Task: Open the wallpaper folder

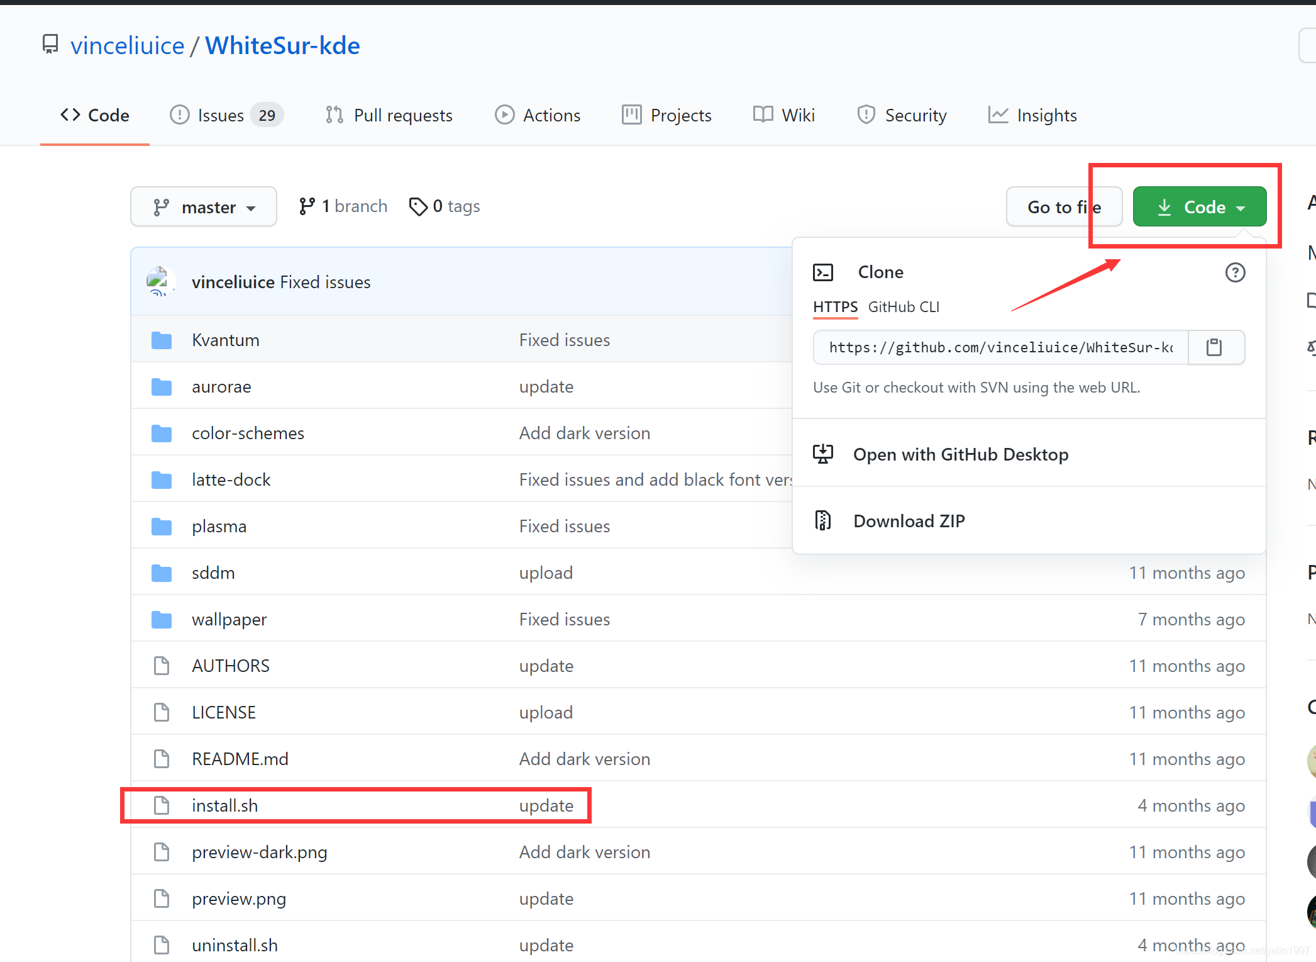Action: point(229,619)
